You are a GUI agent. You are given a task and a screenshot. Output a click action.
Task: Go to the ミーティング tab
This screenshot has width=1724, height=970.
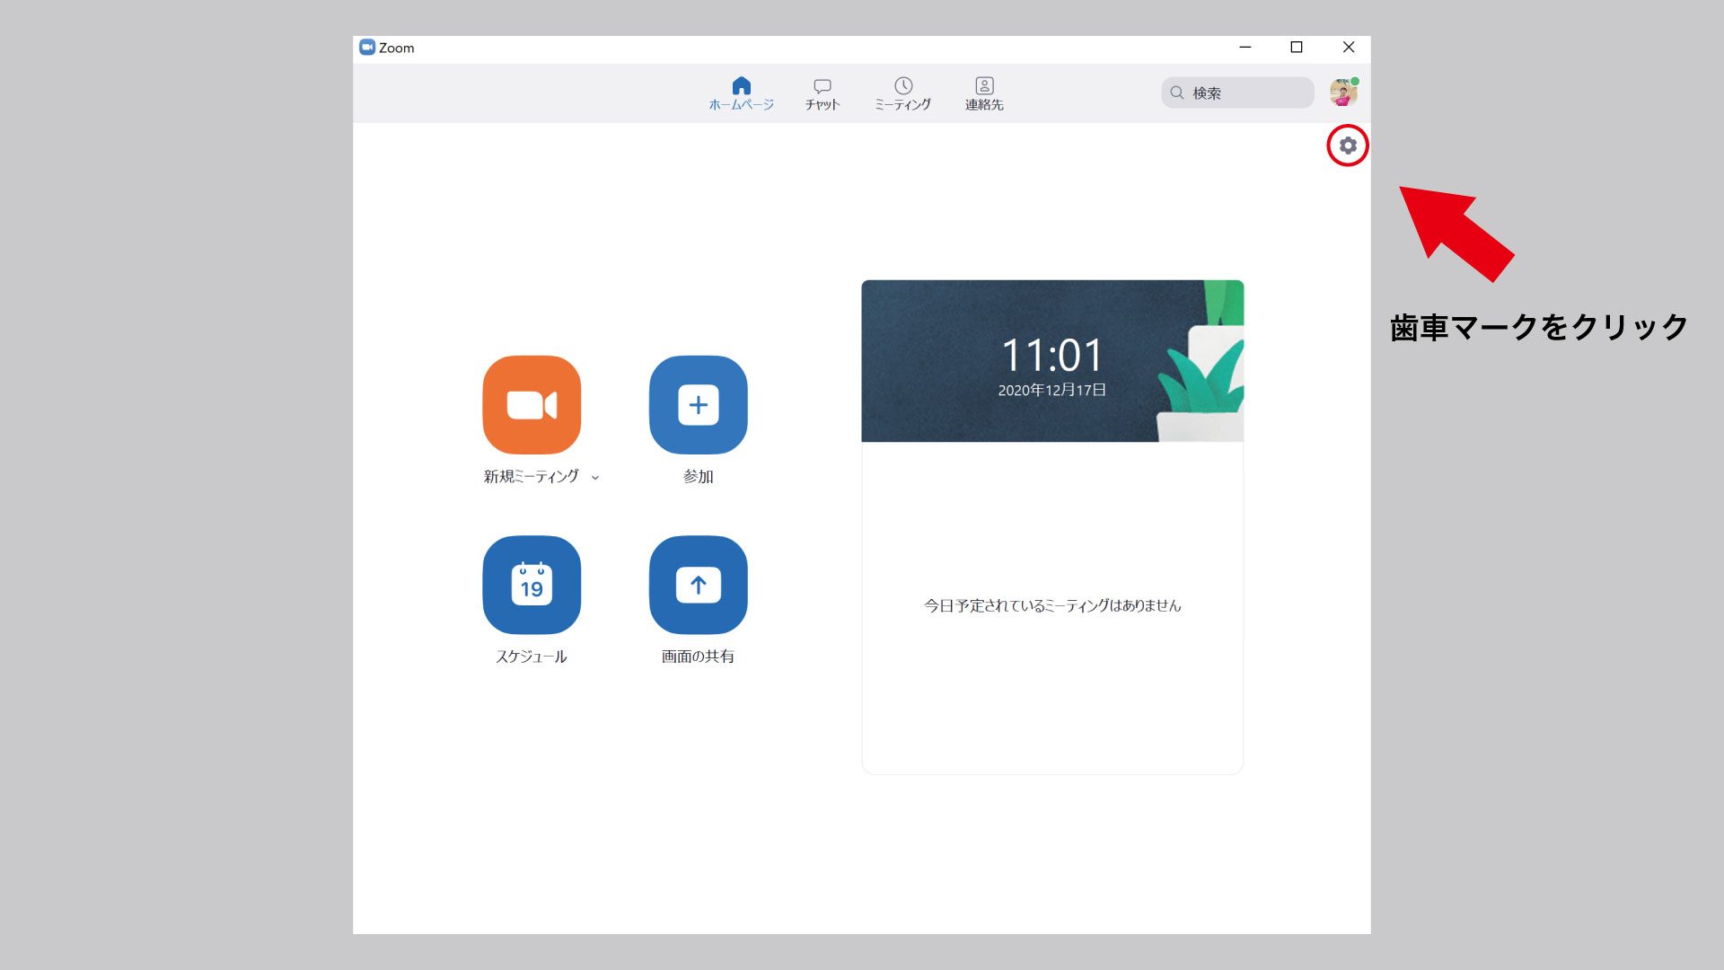click(903, 93)
